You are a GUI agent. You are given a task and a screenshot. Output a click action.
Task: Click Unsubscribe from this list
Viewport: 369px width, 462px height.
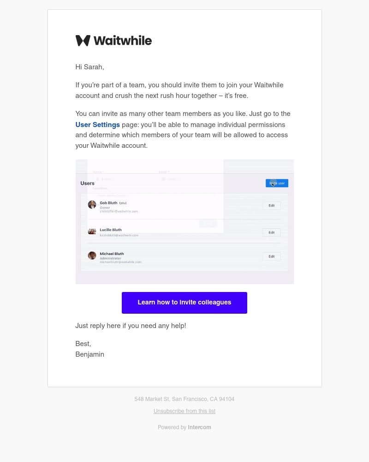[x=184, y=411]
